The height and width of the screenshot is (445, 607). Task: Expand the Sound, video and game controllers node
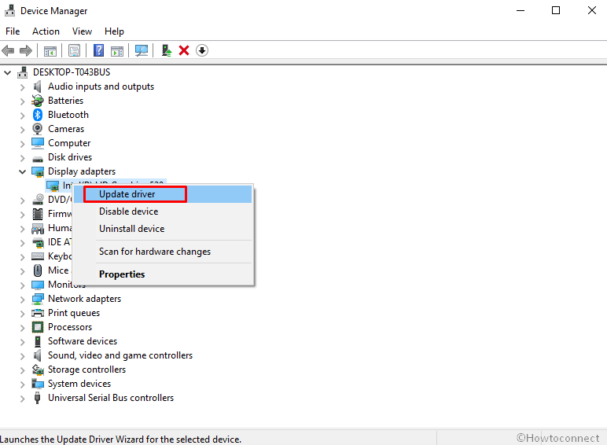pos(23,356)
